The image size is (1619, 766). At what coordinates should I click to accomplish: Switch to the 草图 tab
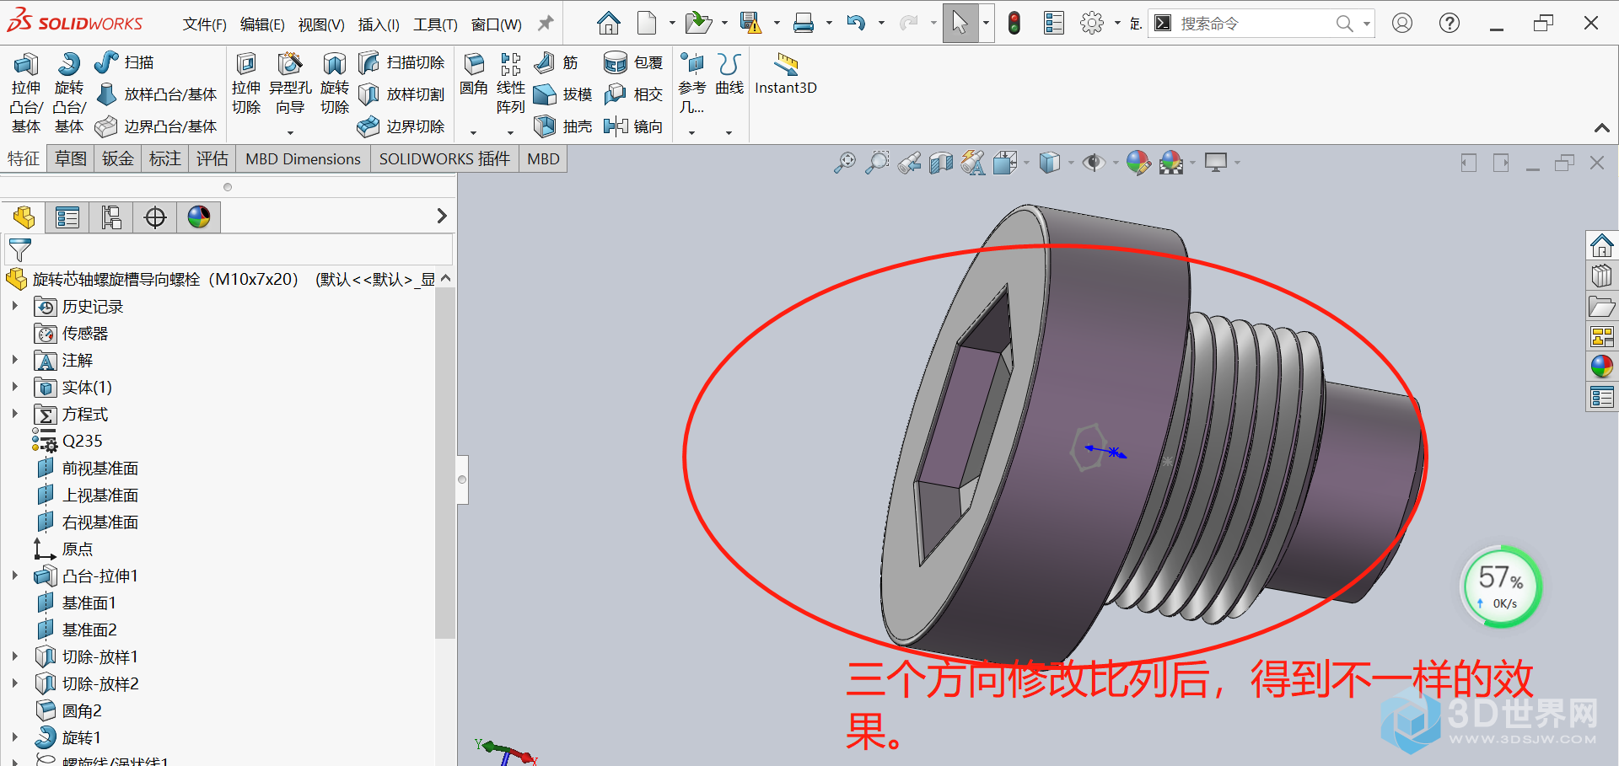[71, 158]
